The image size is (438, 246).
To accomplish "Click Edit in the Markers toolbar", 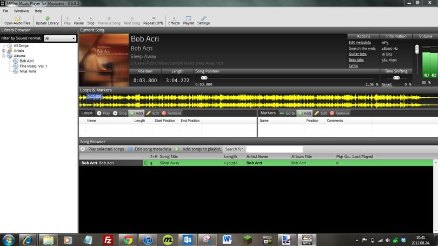I will [x=321, y=113].
